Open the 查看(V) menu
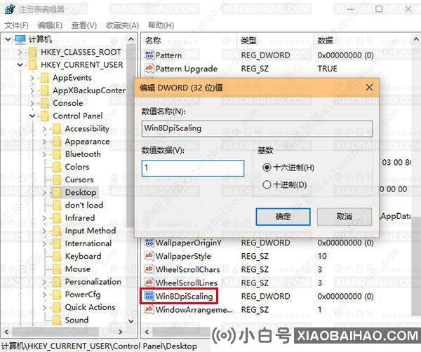 pyautogui.click(x=84, y=25)
